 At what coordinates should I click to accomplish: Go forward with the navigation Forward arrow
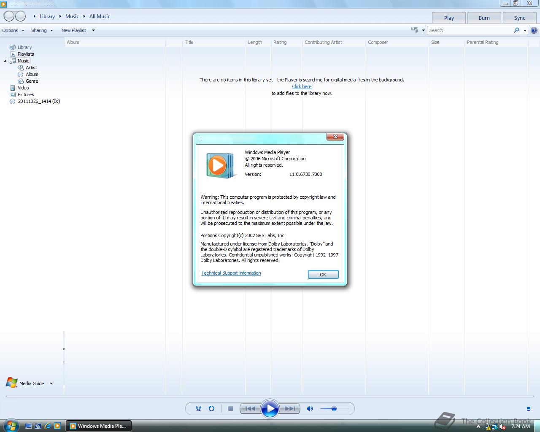pyautogui.click(x=20, y=16)
